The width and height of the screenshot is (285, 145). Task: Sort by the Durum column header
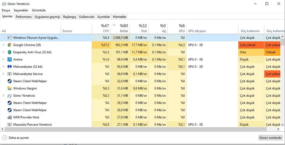[76, 28]
